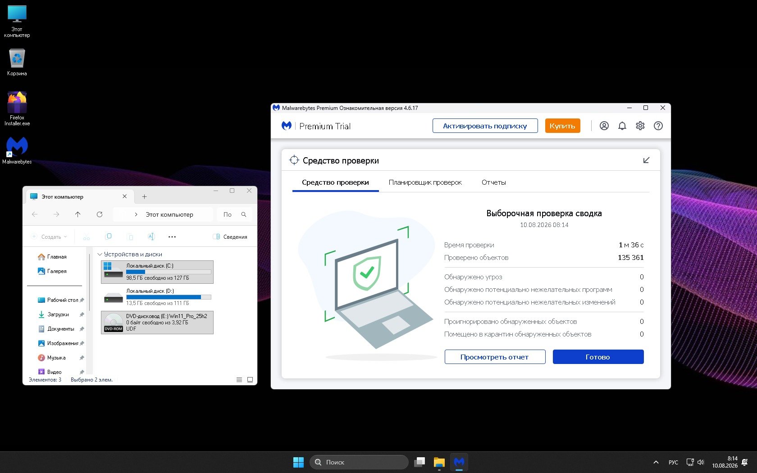Close the Этот компьютер tab in Explorer
The width and height of the screenshot is (757, 473).
tap(125, 196)
